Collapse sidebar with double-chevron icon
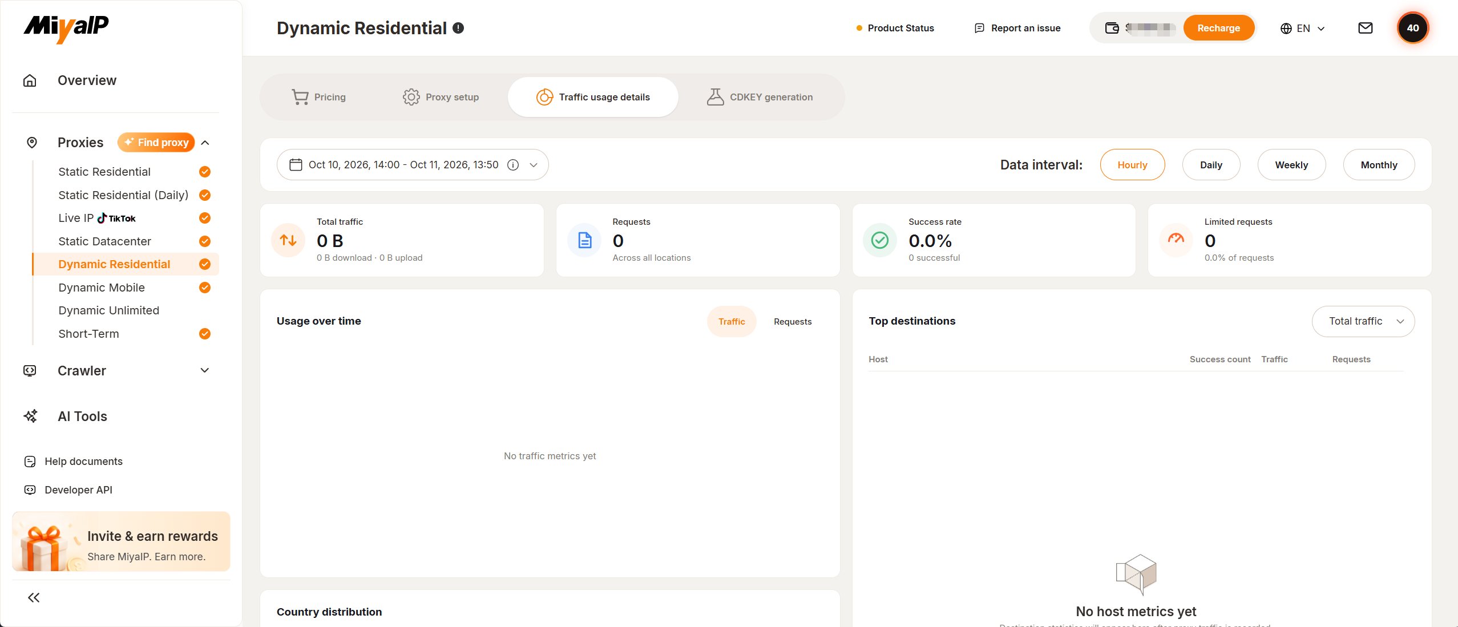The image size is (1458, 627). (34, 597)
